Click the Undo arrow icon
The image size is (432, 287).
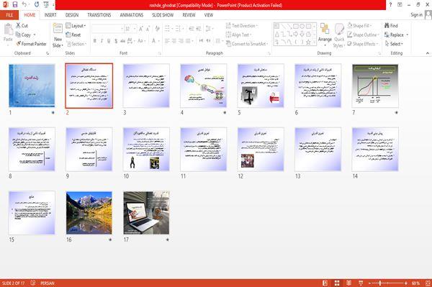[24, 4]
